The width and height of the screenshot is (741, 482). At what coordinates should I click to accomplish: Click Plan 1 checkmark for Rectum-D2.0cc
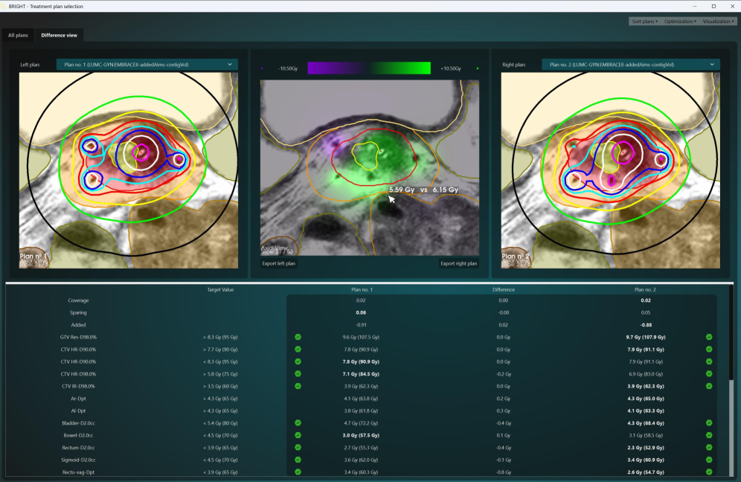[298, 447]
